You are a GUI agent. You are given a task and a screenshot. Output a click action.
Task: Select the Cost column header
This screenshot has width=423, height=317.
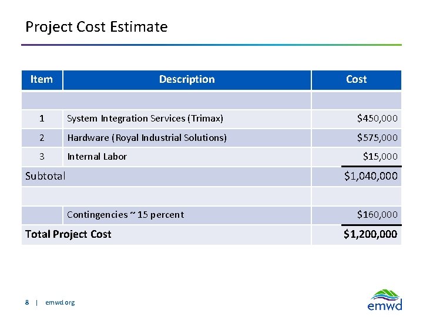coord(357,80)
